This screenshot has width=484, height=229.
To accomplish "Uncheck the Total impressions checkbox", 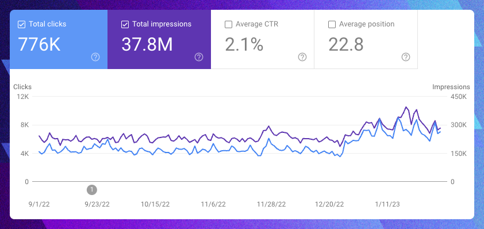I will [125, 25].
